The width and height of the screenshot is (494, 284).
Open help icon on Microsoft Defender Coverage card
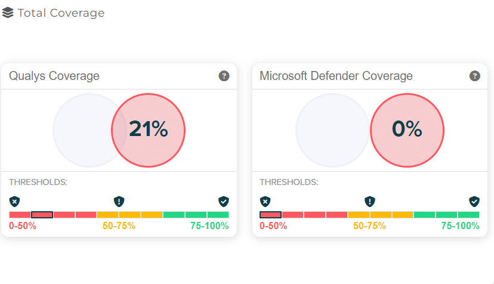[x=474, y=76]
